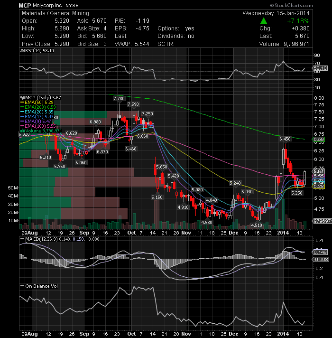The image size is (332, 338).
Task: Click the P/E -1.19 value
Action: pos(142,21)
